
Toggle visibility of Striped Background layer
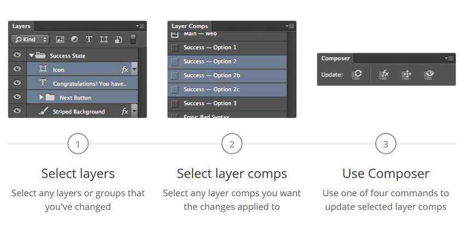click(17, 111)
